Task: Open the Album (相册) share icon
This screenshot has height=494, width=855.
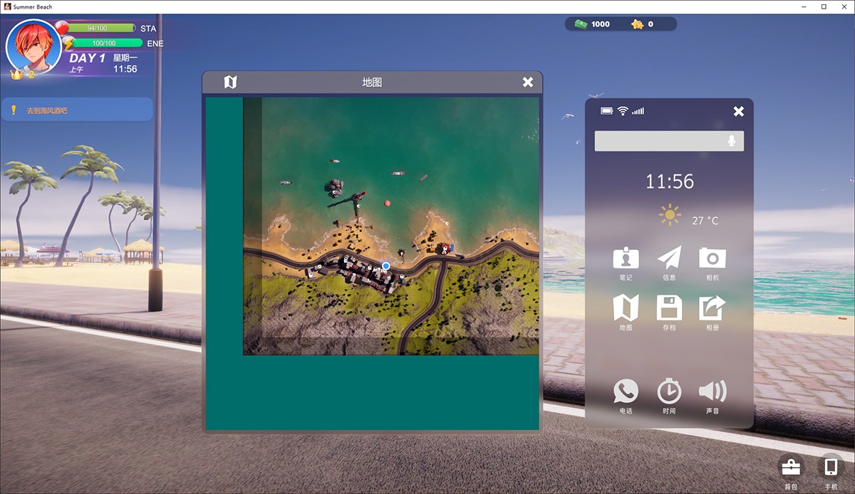Action: 712,308
